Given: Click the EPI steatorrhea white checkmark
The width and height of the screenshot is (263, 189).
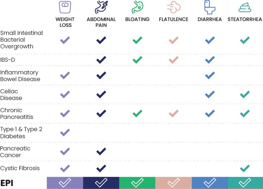Looking at the screenshot, I should click(245, 183).
